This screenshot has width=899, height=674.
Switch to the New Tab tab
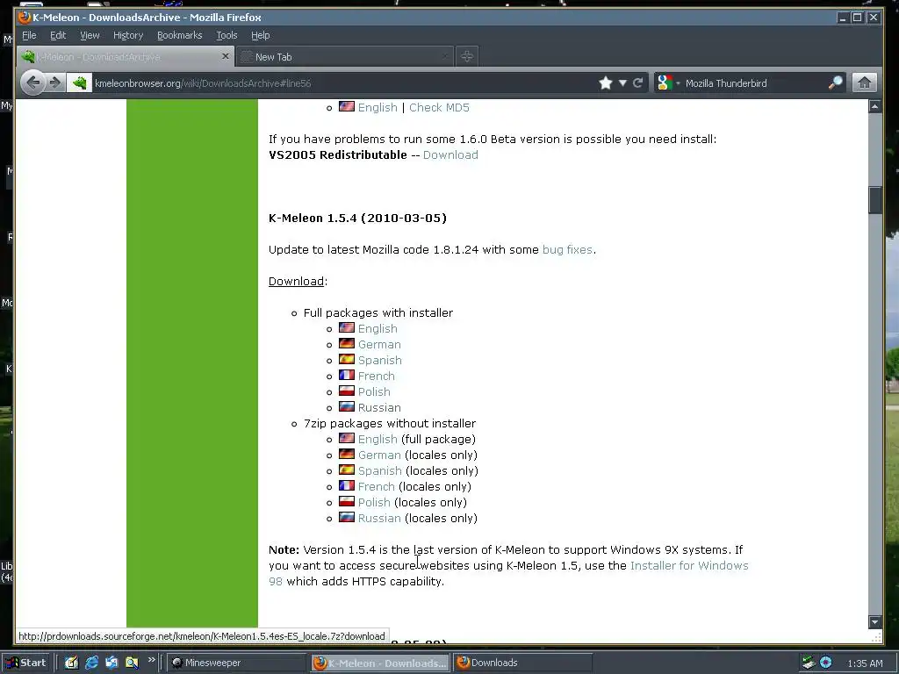pyautogui.click(x=344, y=57)
